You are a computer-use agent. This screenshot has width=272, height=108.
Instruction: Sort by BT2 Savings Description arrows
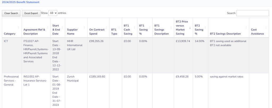click(x=246, y=28)
